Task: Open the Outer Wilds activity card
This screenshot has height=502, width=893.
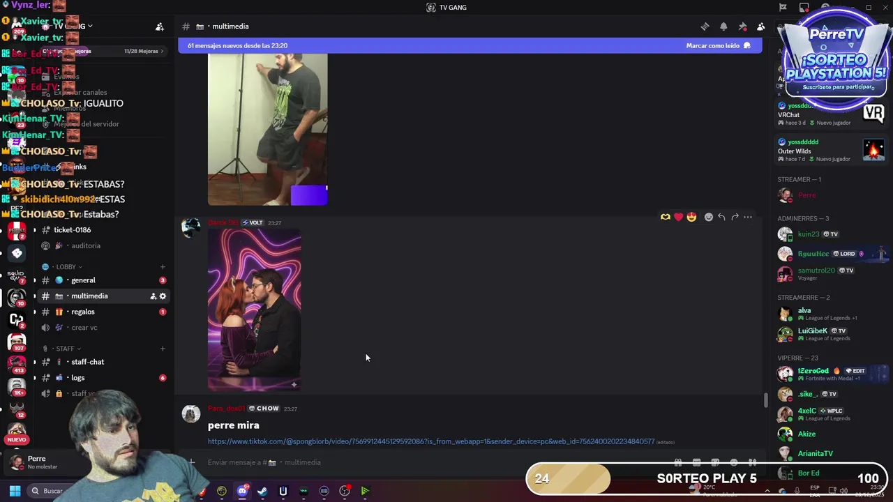Action: point(832,150)
